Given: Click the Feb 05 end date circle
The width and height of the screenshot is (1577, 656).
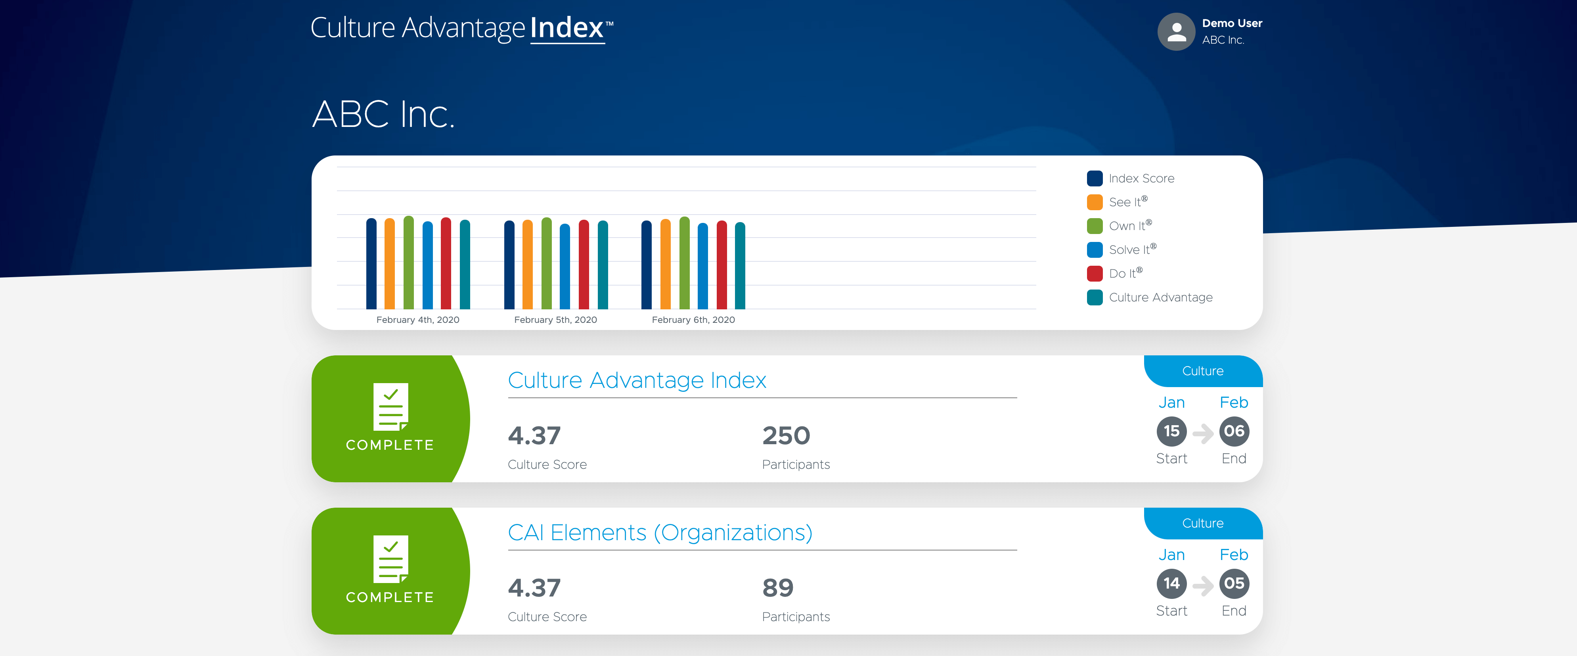Looking at the screenshot, I should (x=1234, y=583).
